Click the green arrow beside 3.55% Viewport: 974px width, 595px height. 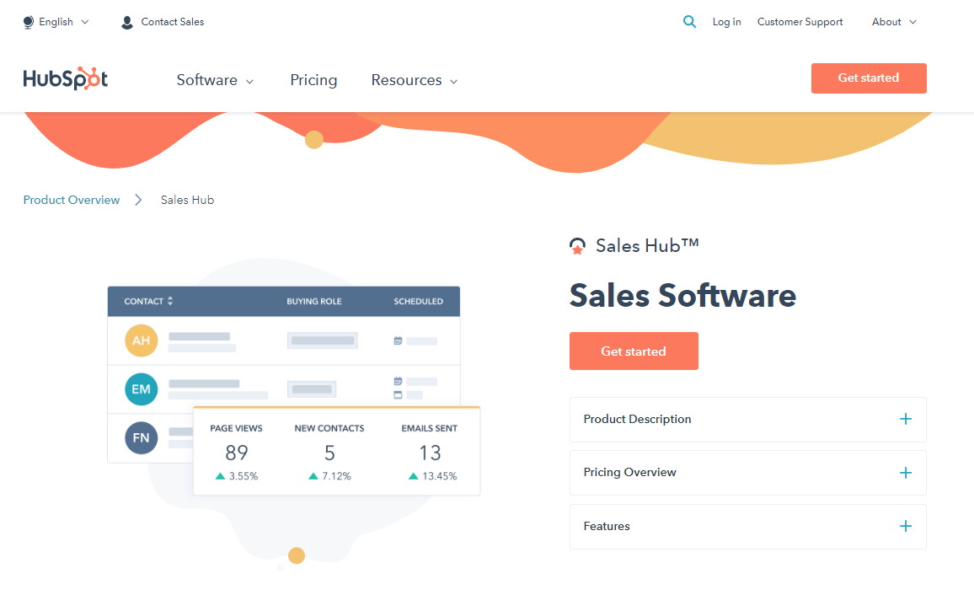click(x=220, y=476)
